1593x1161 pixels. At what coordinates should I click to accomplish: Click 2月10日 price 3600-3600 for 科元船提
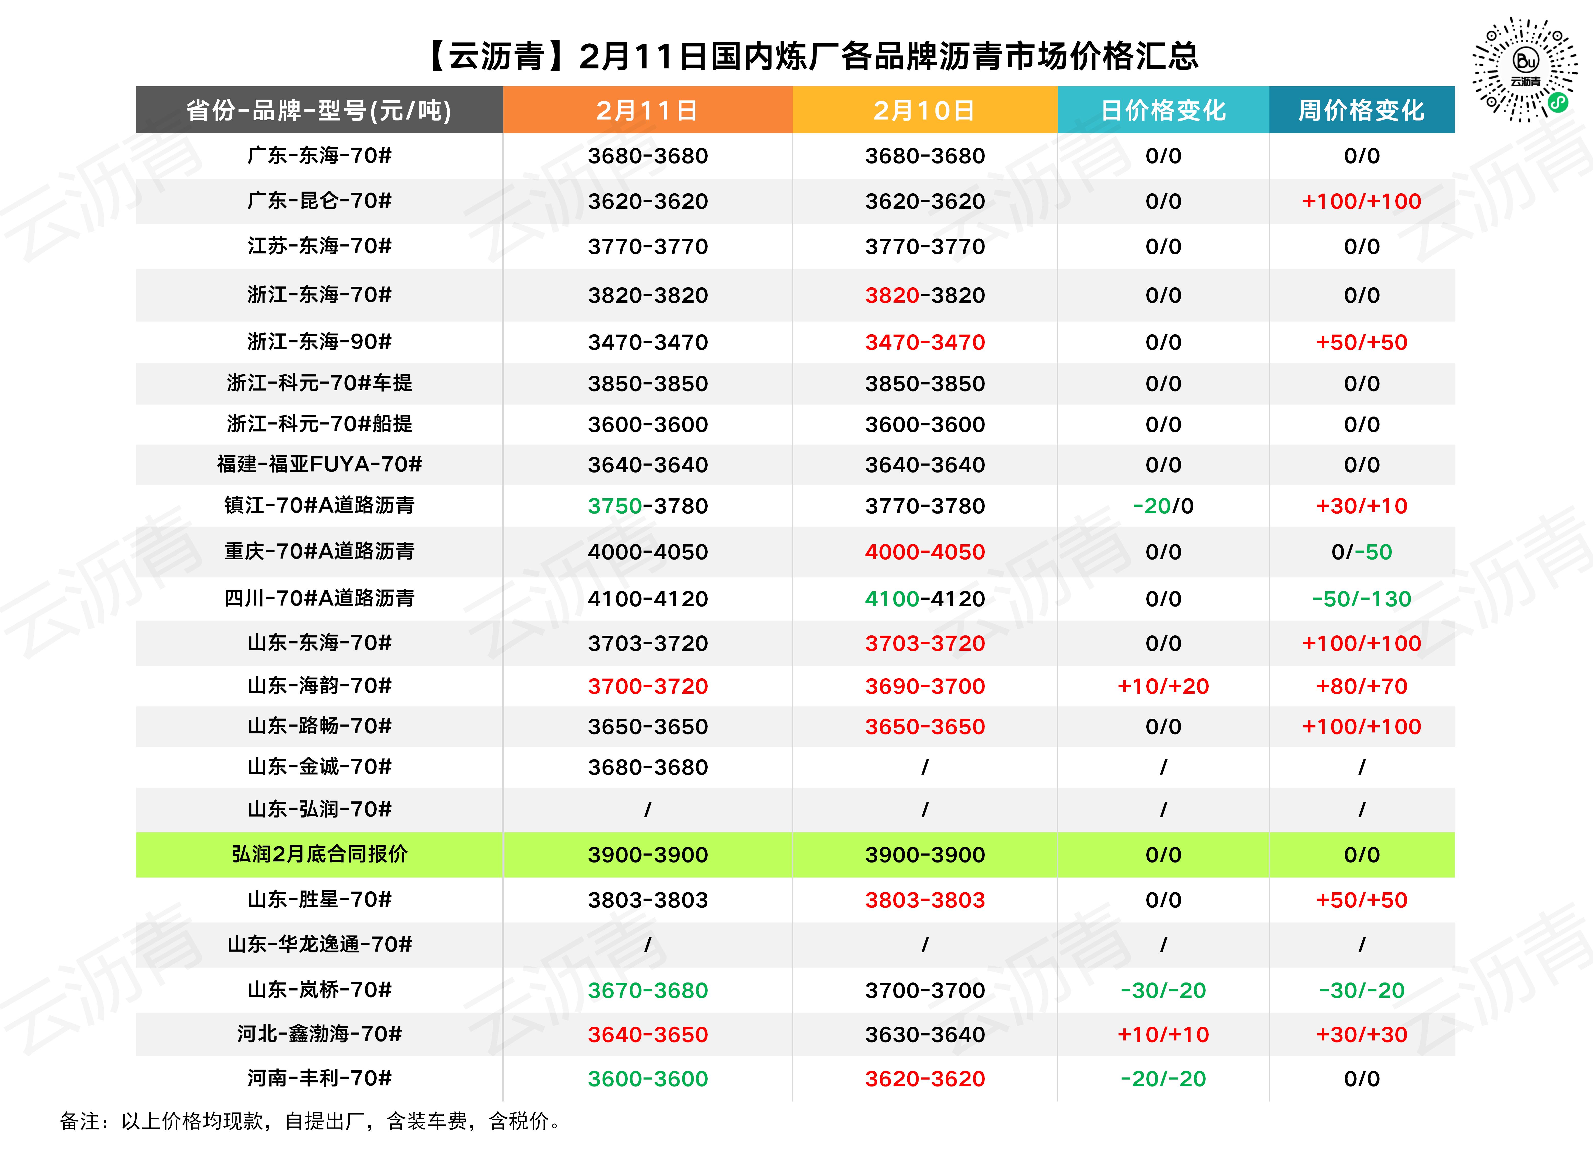tap(925, 424)
